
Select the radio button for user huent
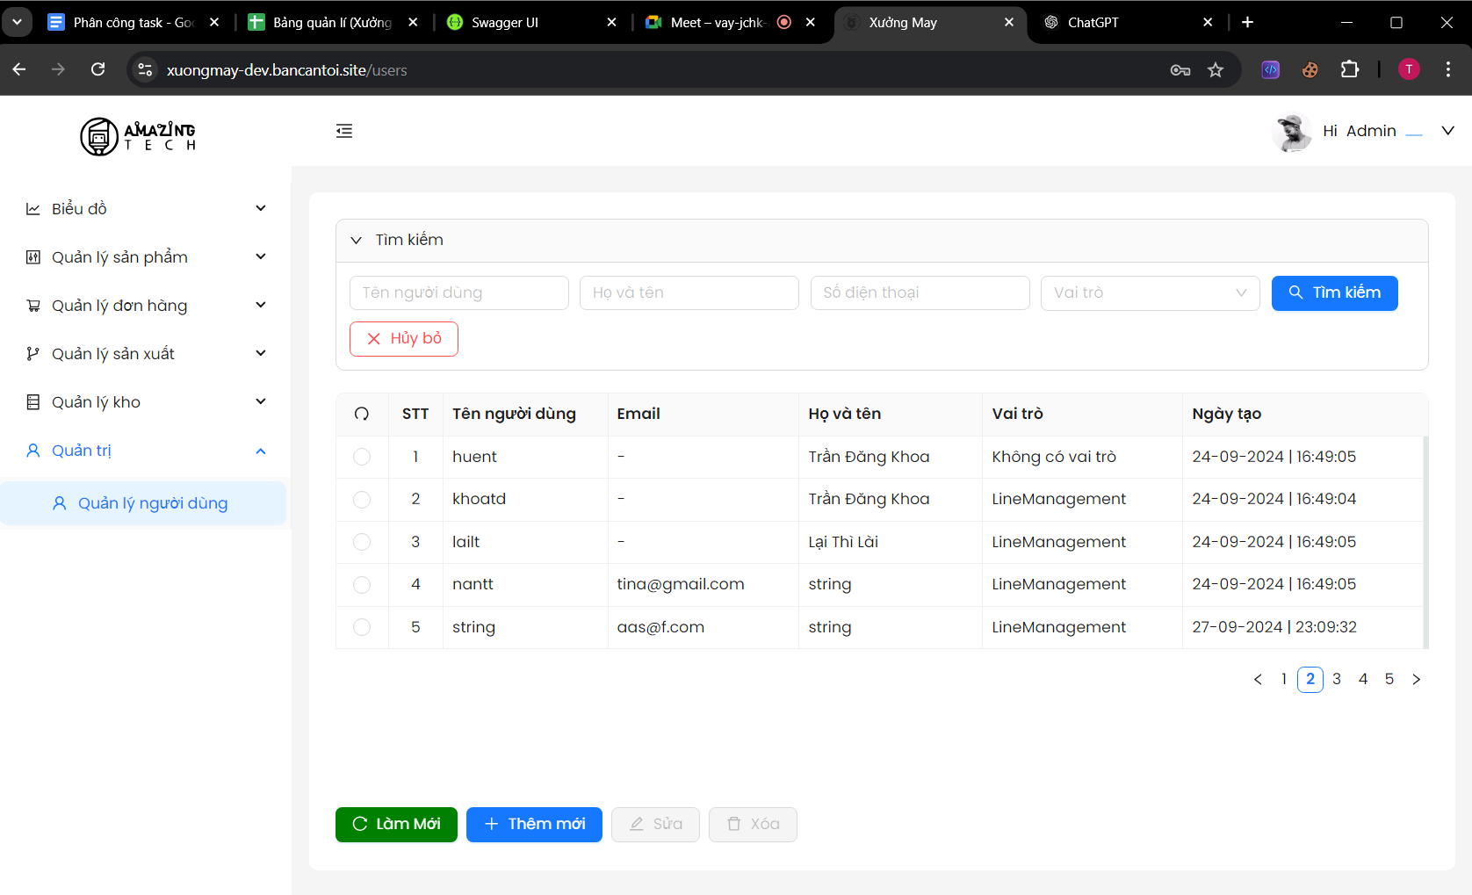click(362, 457)
